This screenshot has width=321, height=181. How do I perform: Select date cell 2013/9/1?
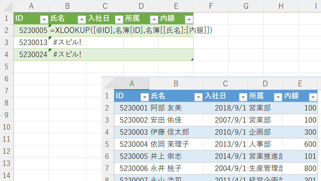pyautogui.click(x=225, y=144)
